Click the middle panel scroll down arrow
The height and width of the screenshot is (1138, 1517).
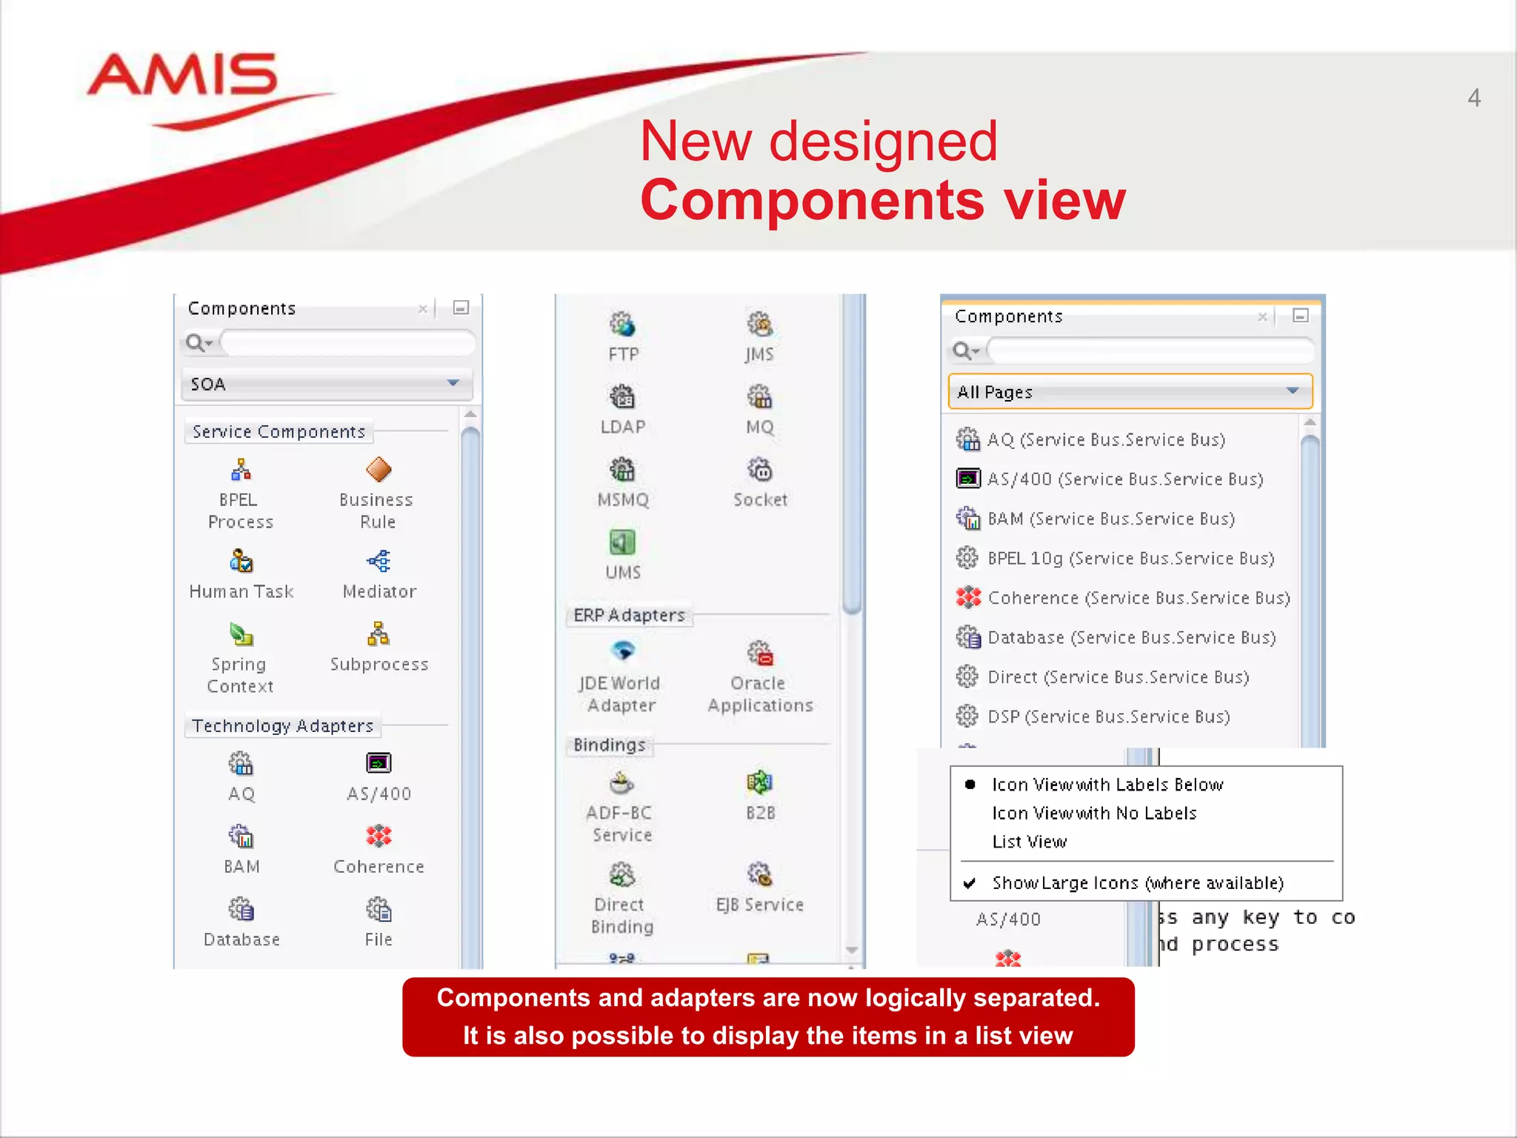tap(853, 951)
